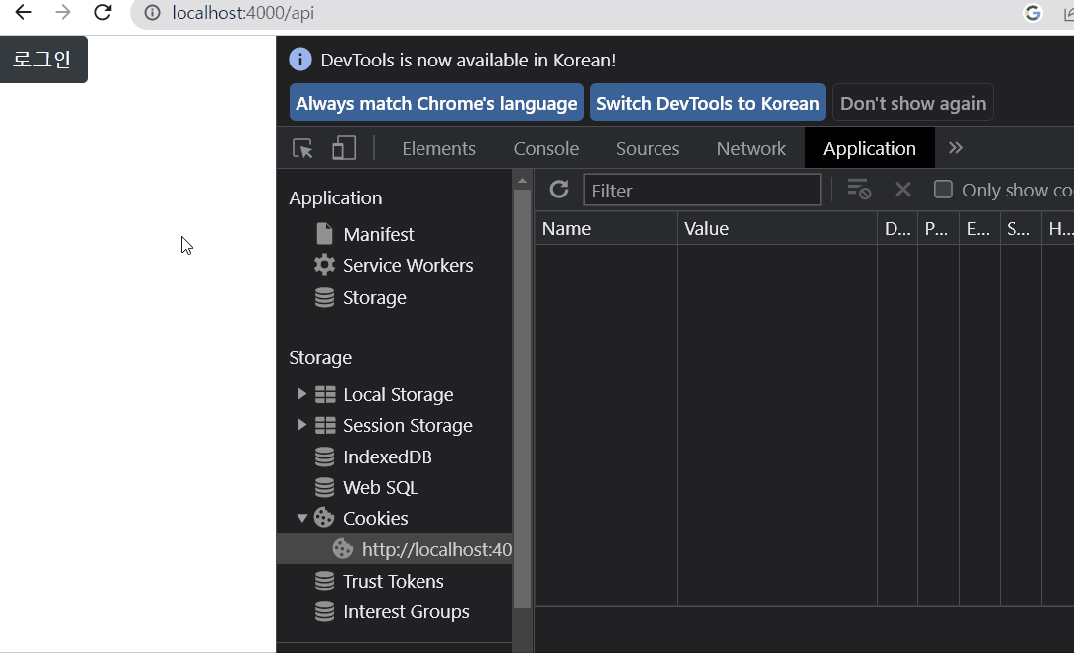Select Cookies tree item label
This screenshot has height=653, width=1074.
pyautogui.click(x=375, y=518)
